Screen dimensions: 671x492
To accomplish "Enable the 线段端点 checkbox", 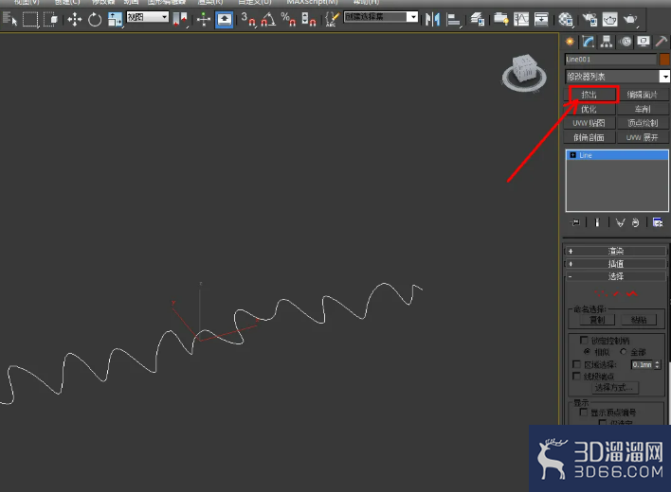I will click(x=576, y=376).
